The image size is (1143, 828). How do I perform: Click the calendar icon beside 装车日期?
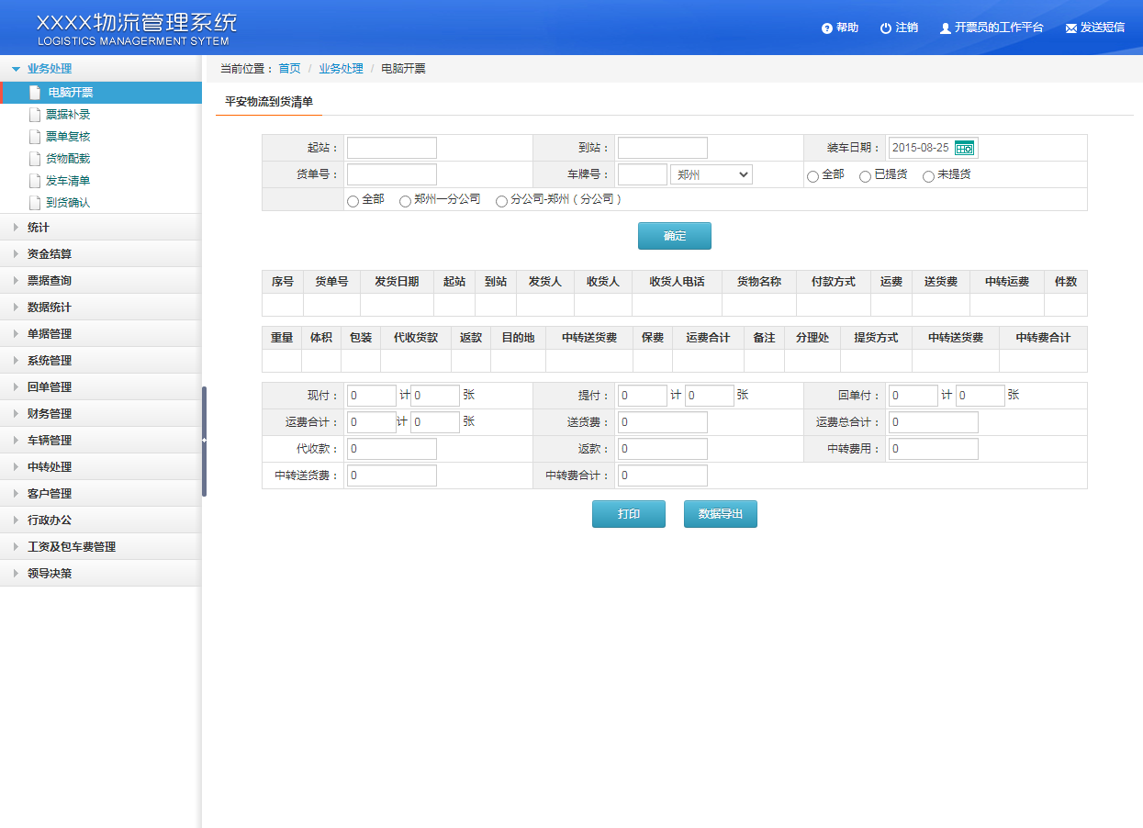tap(964, 148)
